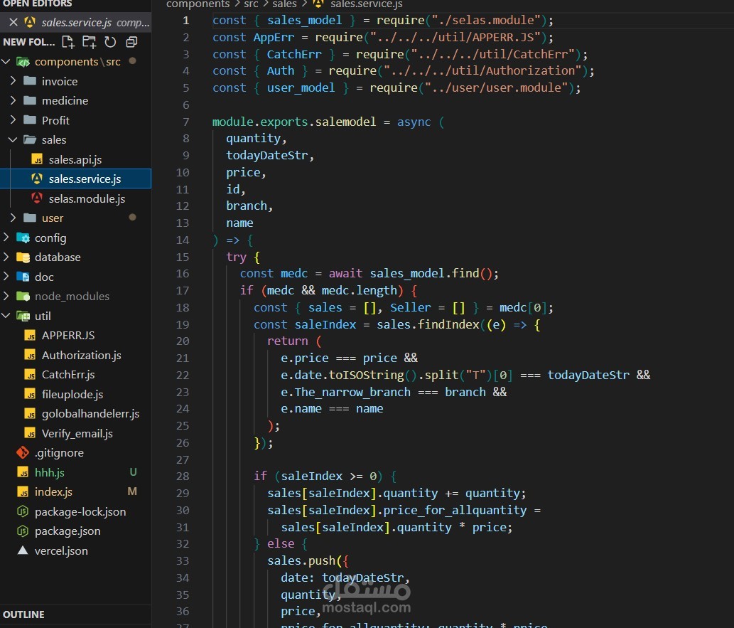Expand the invoice folder

click(13, 81)
